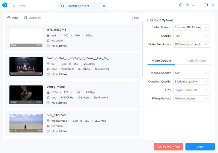Click the video codec icon next to mpeg2video

coord(48,121)
